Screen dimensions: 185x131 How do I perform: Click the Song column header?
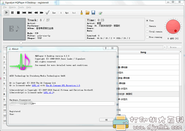tap(143, 52)
